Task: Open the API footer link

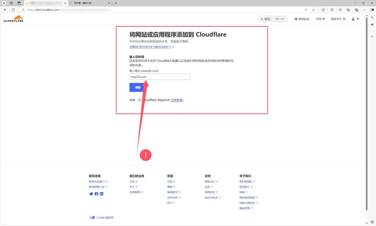Action: [170, 203]
